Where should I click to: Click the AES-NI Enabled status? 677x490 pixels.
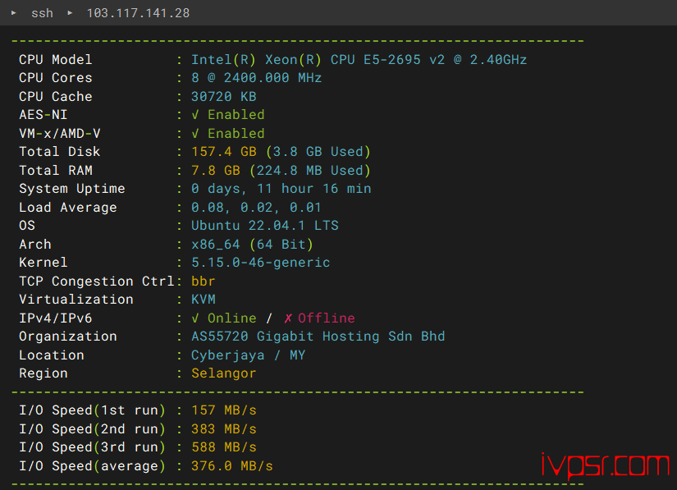pyautogui.click(x=228, y=115)
